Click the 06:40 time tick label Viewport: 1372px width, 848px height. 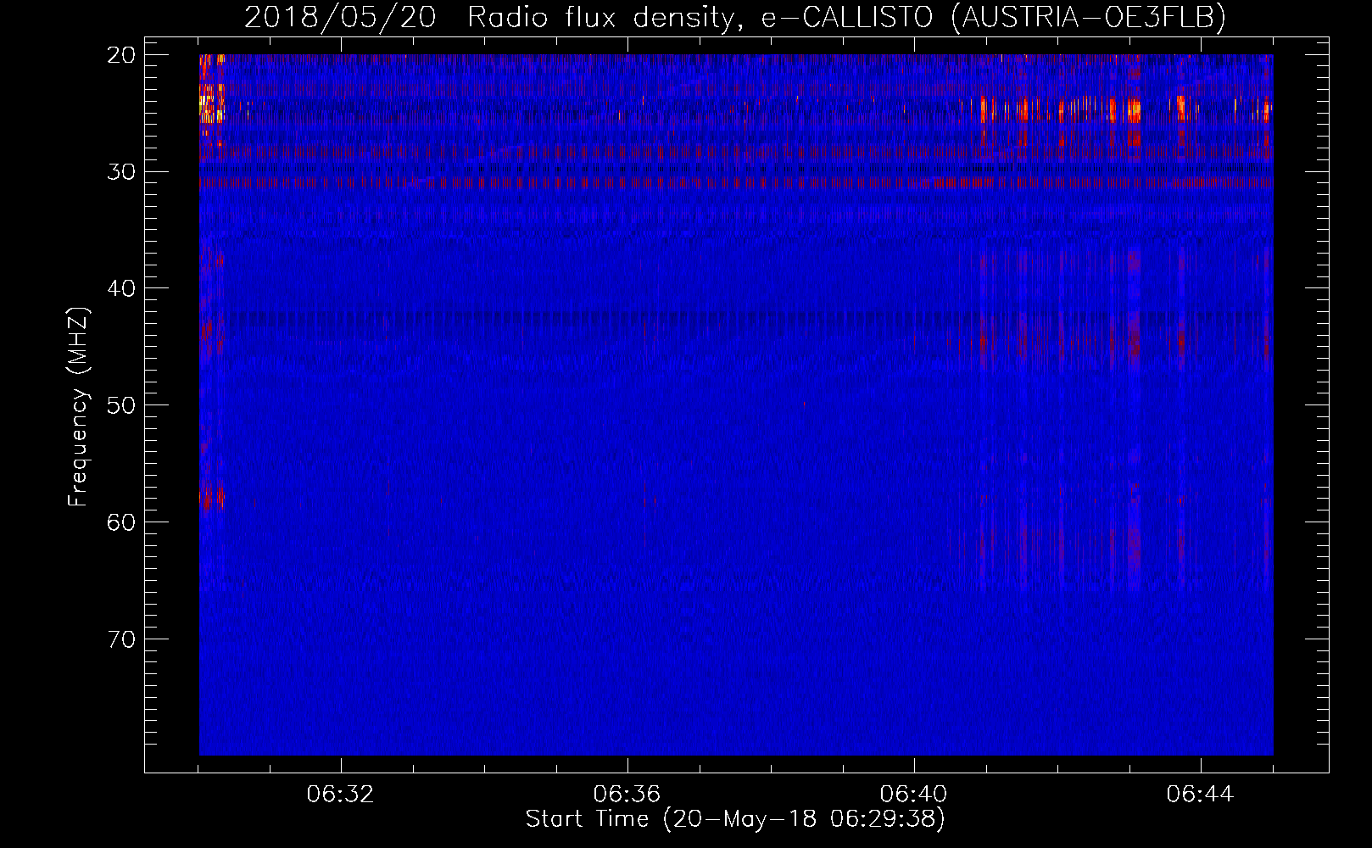[914, 795]
